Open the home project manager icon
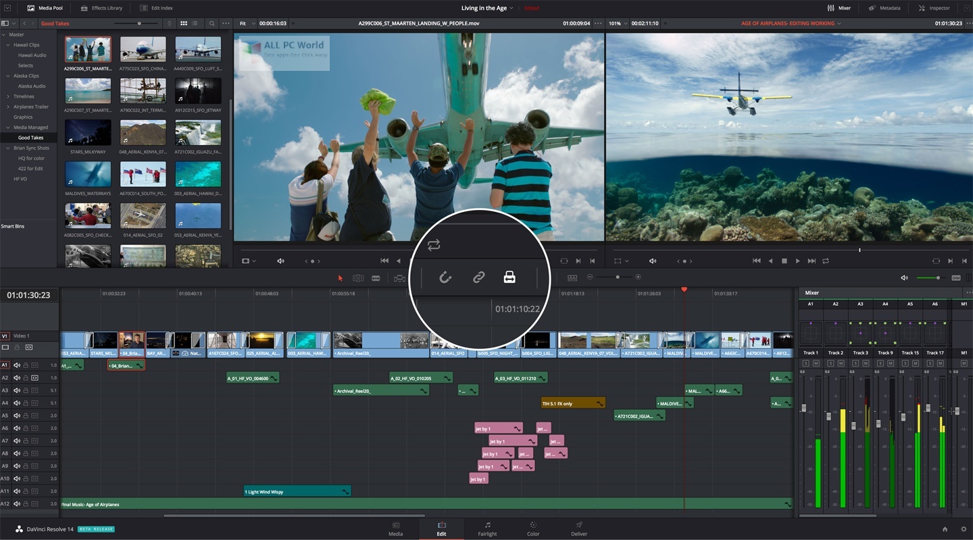The height and width of the screenshot is (540, 973). (x=945, y=529)
